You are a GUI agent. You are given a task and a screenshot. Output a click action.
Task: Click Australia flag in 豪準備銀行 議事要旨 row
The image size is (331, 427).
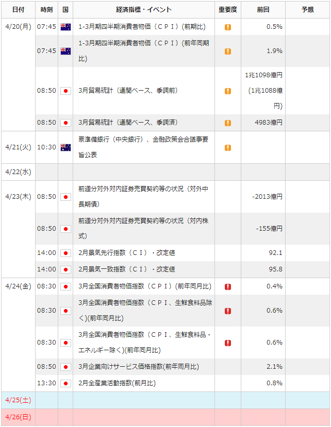pyautogui.click(x=65, y=148)
